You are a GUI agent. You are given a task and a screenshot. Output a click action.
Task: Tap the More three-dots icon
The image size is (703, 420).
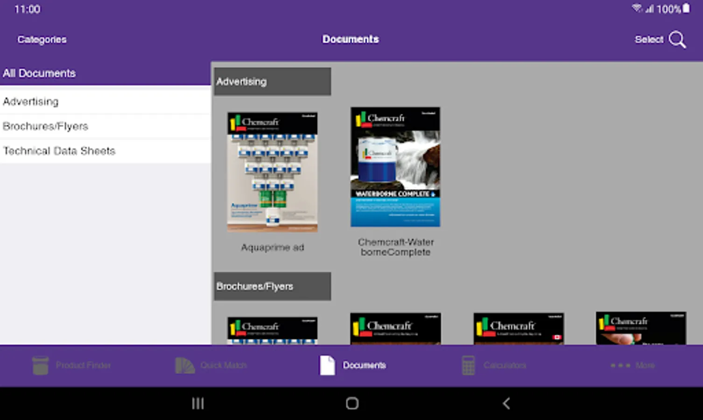tap(620, 365)
